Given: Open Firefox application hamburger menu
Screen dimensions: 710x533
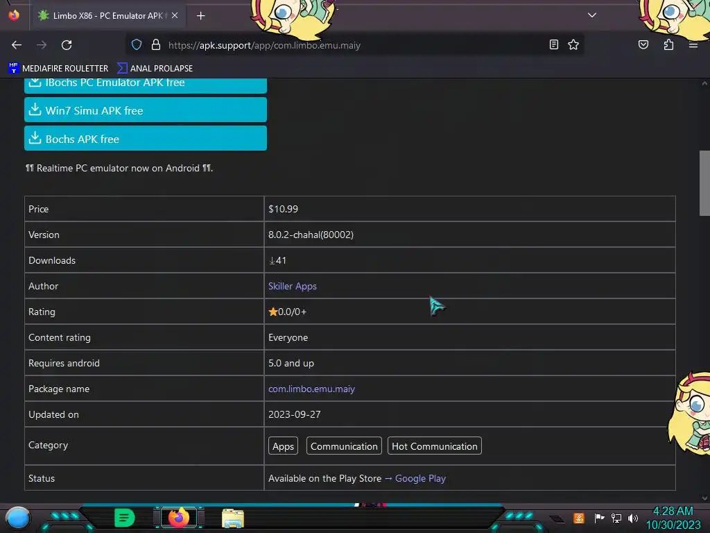Looking at the screenshot, I should [x=693, y=45].
